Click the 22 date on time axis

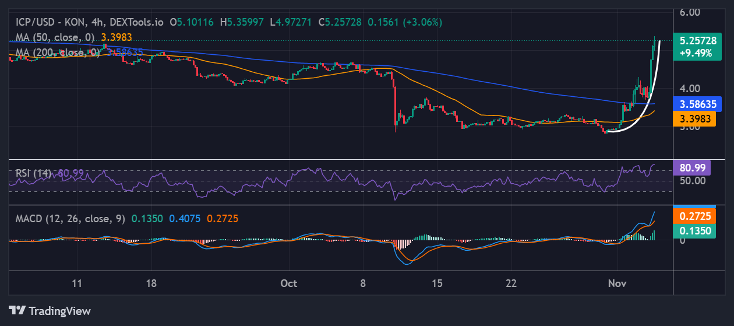[511, 283]
